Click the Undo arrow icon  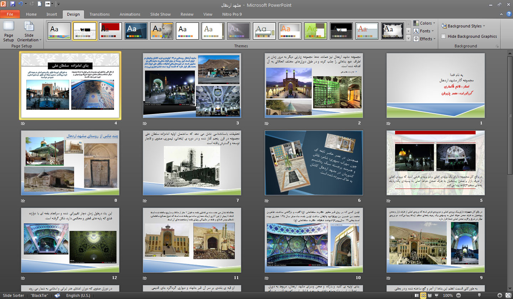(21, 4)
